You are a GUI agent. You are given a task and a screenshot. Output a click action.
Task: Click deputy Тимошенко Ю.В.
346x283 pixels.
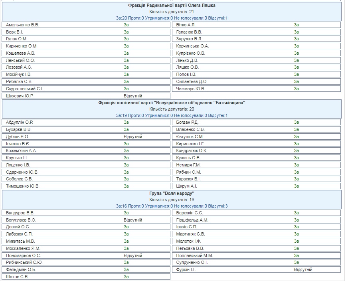(22, 186)
